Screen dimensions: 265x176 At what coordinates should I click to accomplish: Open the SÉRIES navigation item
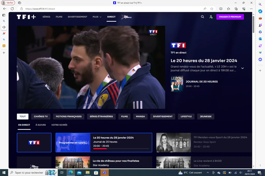click(46, 17)
